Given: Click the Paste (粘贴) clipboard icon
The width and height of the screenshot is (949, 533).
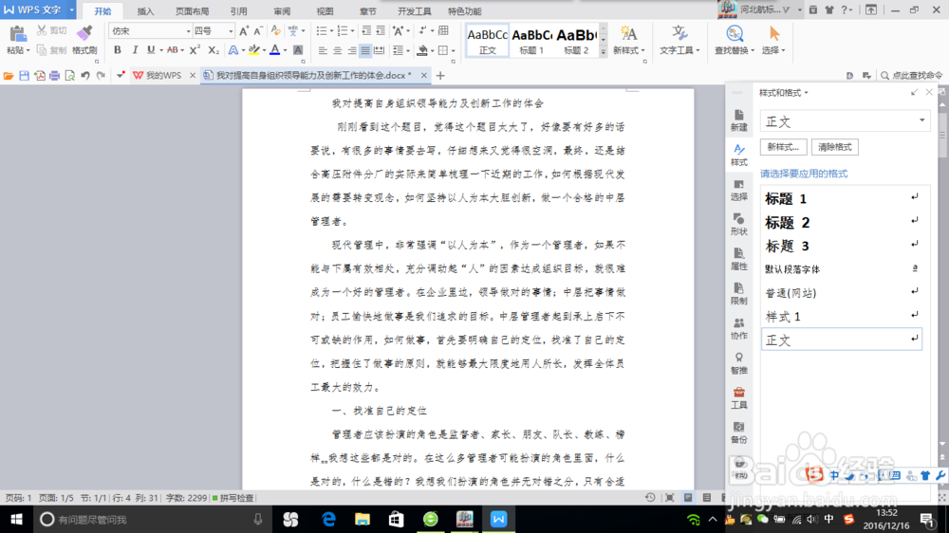Looking at the screenshot, I should coord(17,34).
